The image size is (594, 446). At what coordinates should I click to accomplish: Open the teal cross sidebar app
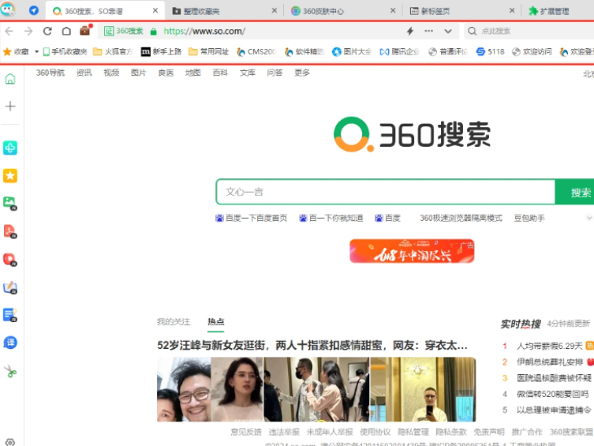pos(10,148)
